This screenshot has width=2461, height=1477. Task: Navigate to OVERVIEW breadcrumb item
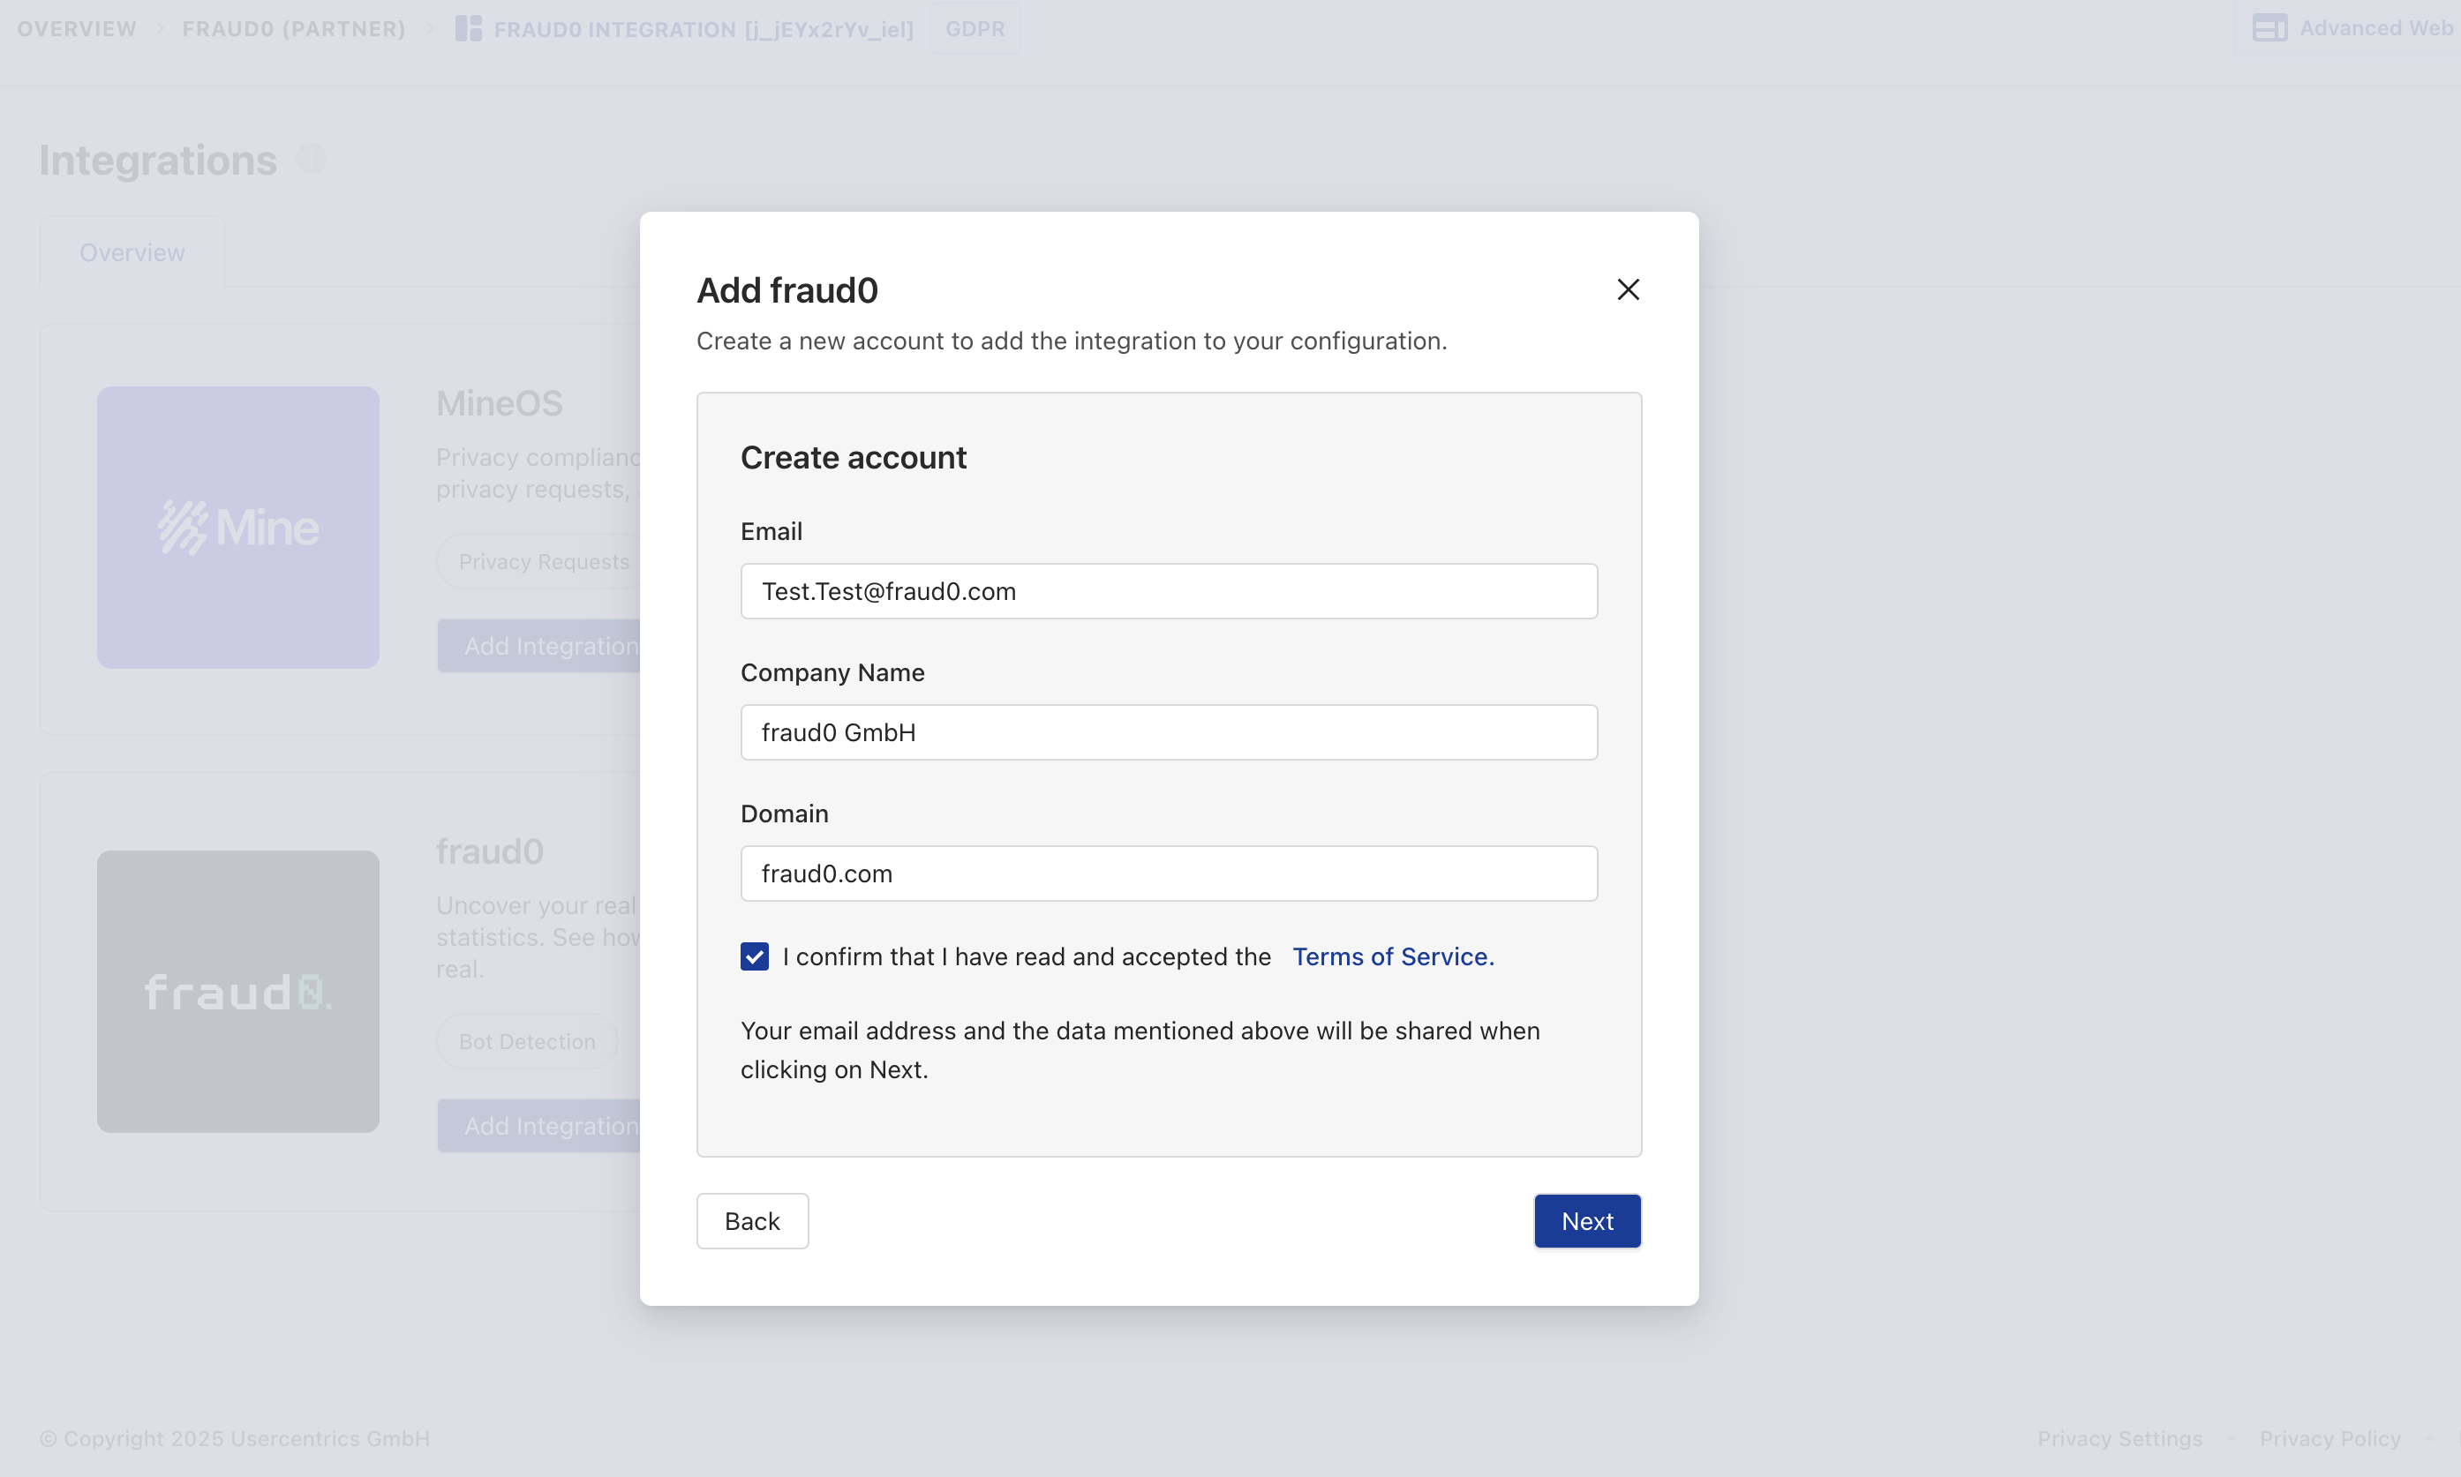click(76, 28)
